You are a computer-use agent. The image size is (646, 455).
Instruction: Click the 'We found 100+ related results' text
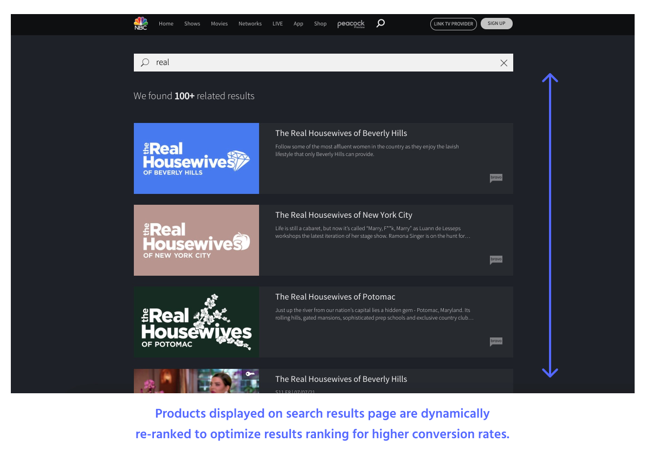point(194,96)
